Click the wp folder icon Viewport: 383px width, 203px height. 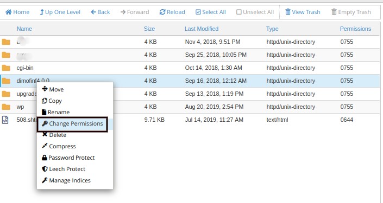tap(6, 107)
